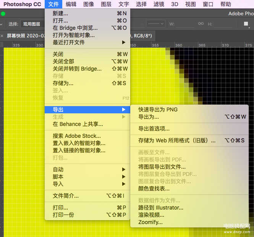Open the 帮助 menu

226,4
